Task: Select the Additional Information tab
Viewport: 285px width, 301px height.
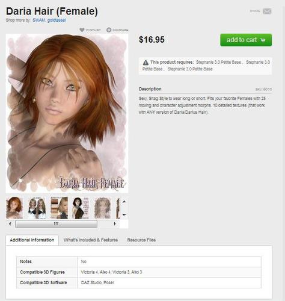Action: click(32, 240)
